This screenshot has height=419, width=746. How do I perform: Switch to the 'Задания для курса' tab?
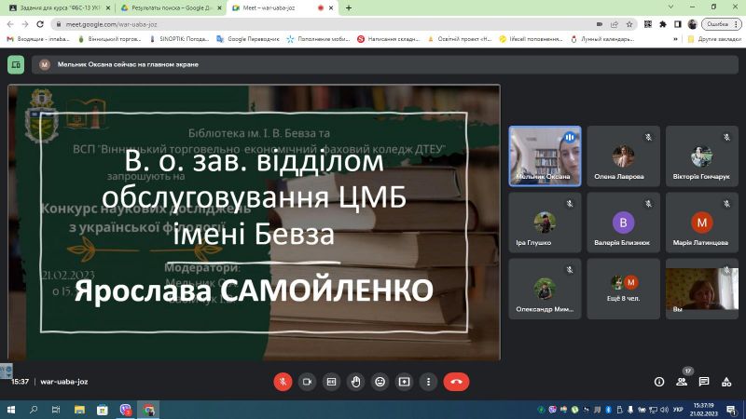[60, 8]
